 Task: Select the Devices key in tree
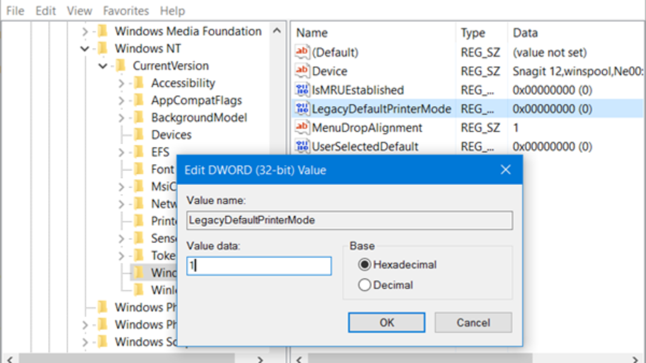(x=171, y=134)
